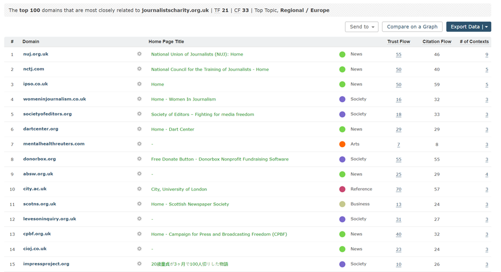Screen dimensions: 501x272
Task: Click Trust Flow value 70 for city.ac.uk
Action: 399,189
